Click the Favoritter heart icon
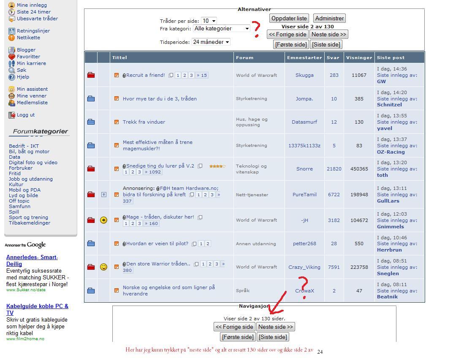This screenshot has height=360, width=472. (x=11, y=57)
